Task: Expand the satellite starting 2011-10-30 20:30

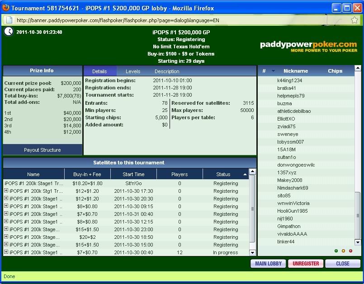Action: pos(6,198)
